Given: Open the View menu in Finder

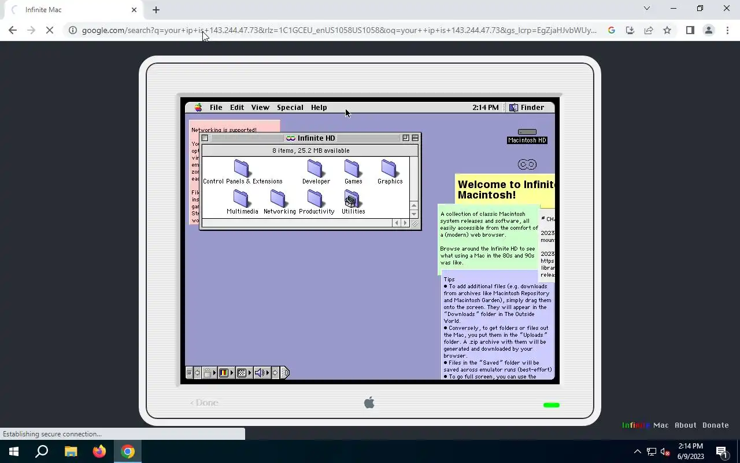Looking at the screenshot, I should tap(260, 107).
